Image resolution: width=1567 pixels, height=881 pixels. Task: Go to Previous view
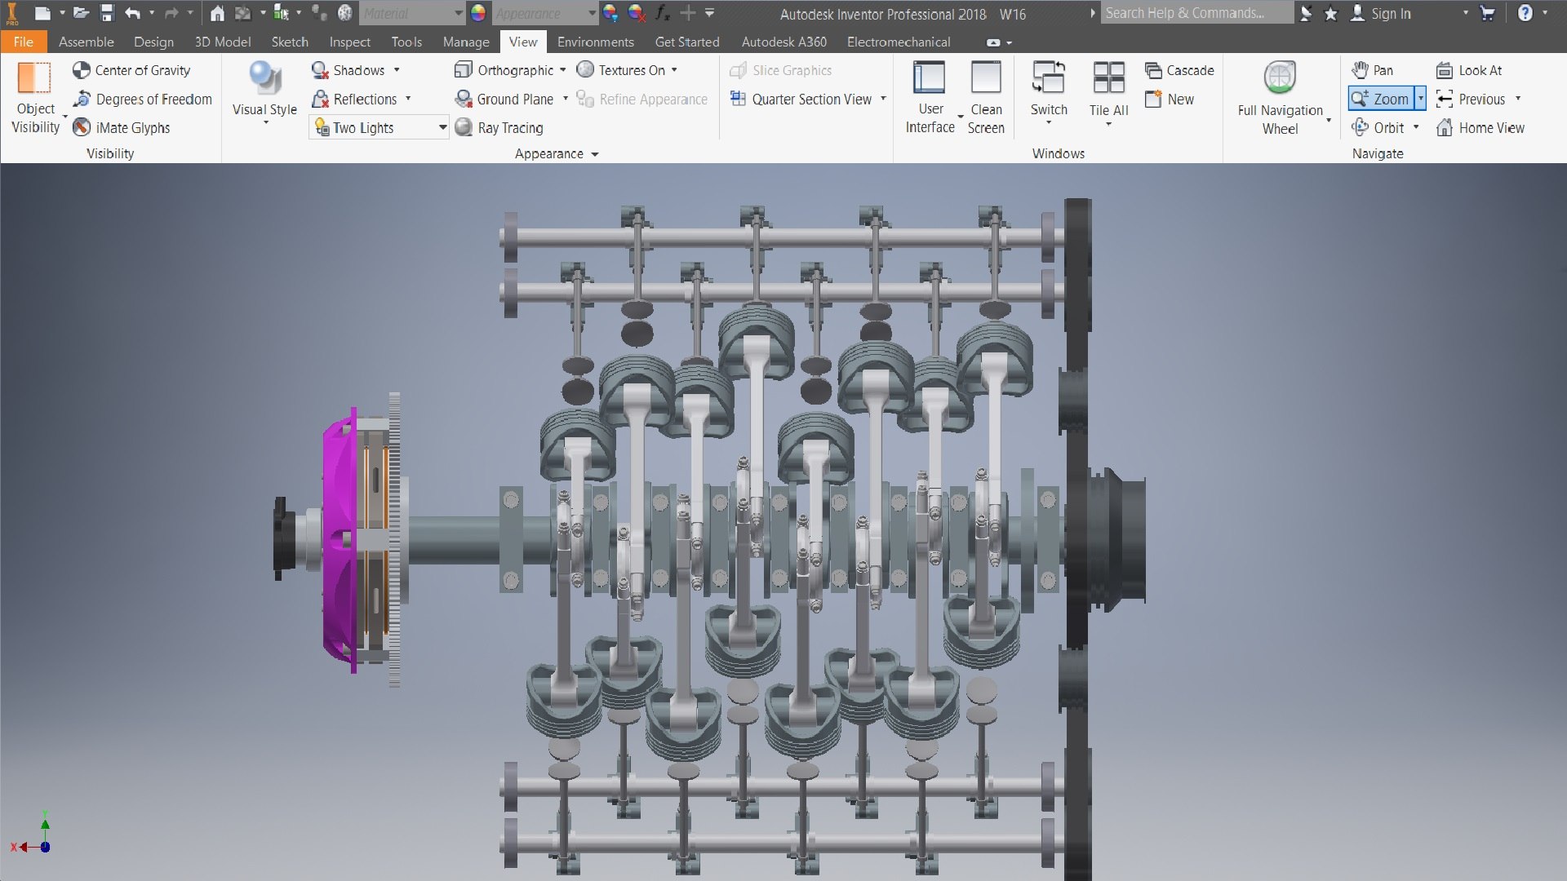1471,99
